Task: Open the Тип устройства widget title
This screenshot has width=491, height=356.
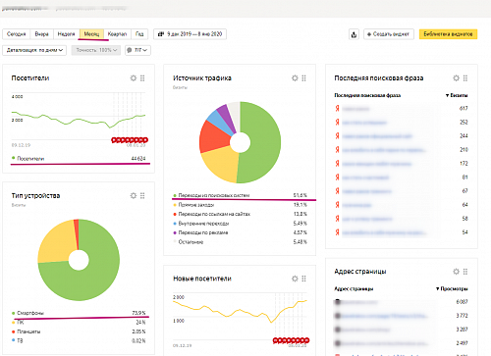Action: click(x=35, y=195)
